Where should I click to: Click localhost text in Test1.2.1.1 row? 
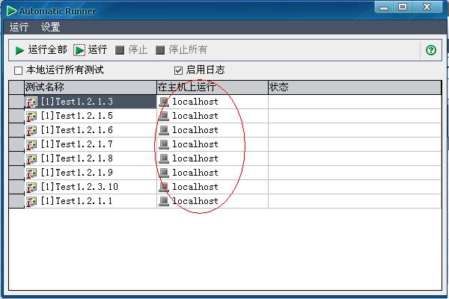(195, 201)
